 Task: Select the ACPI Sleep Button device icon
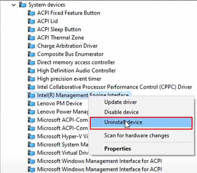[x=31, y=30]
